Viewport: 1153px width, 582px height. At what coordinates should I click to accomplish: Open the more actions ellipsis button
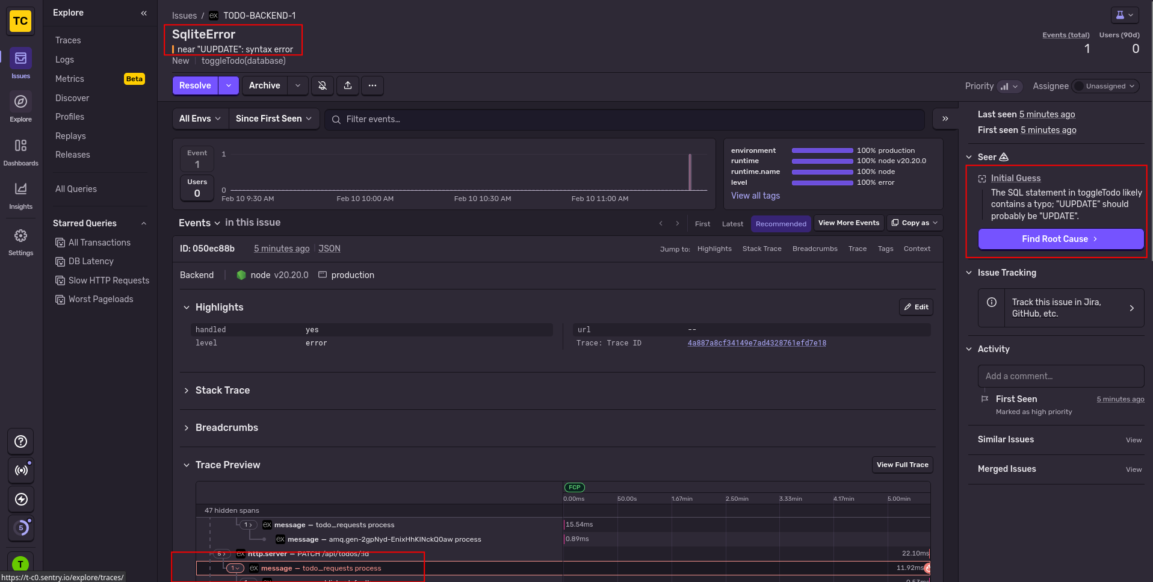[x=372, y=85]
